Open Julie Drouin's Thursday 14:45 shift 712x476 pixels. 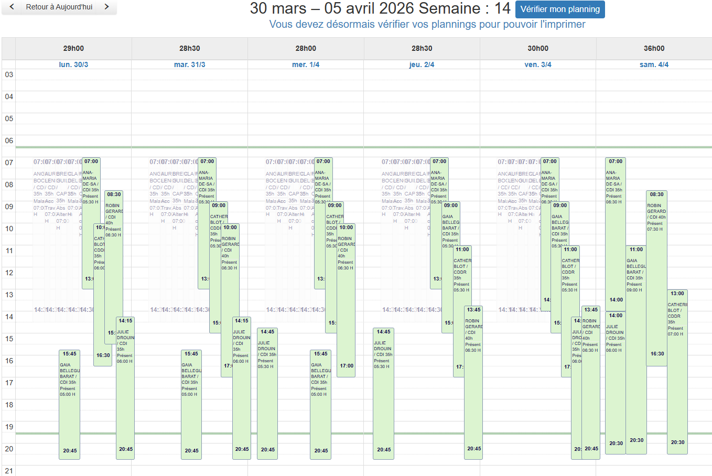383,393
